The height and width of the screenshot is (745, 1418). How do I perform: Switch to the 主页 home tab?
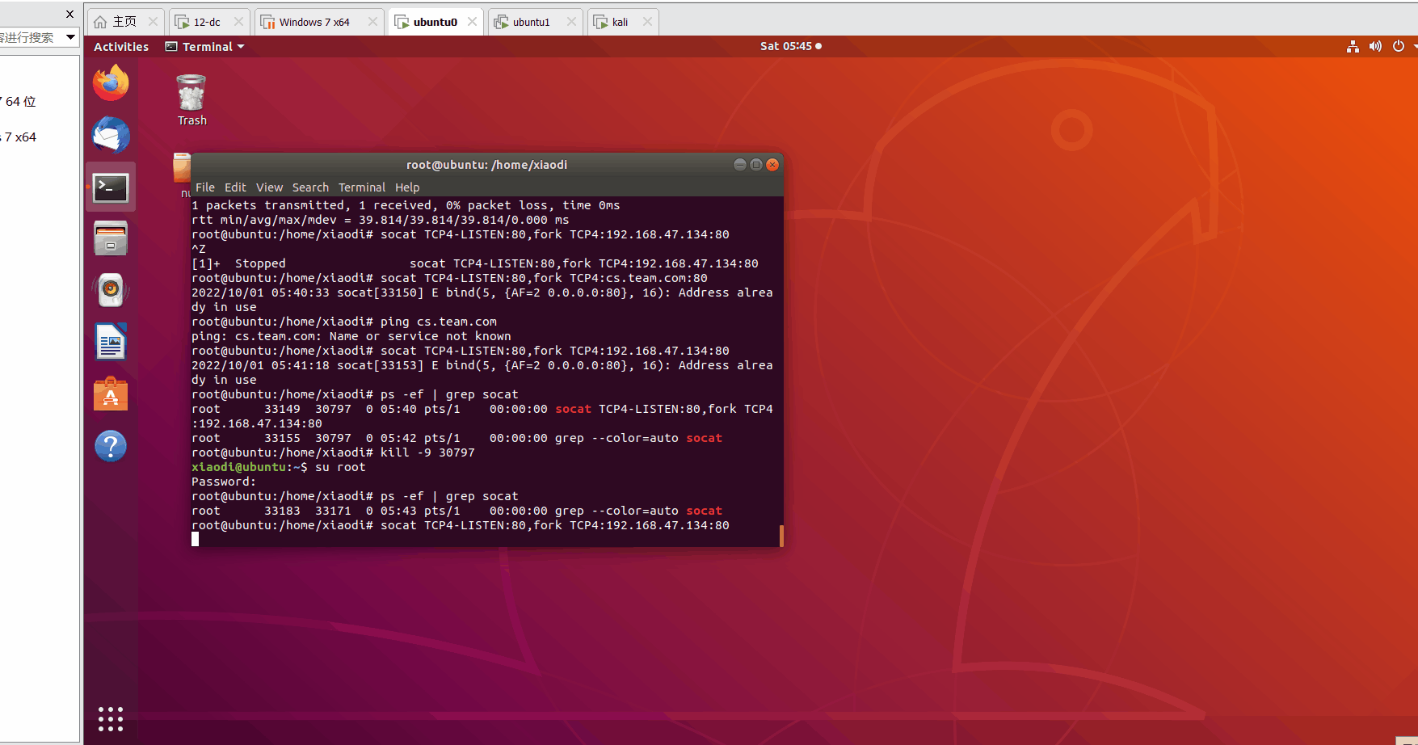[125, 22]
